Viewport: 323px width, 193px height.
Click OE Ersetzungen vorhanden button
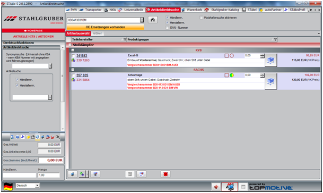click(105, 27)
